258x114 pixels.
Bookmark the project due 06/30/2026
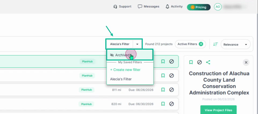coord(163,104)
